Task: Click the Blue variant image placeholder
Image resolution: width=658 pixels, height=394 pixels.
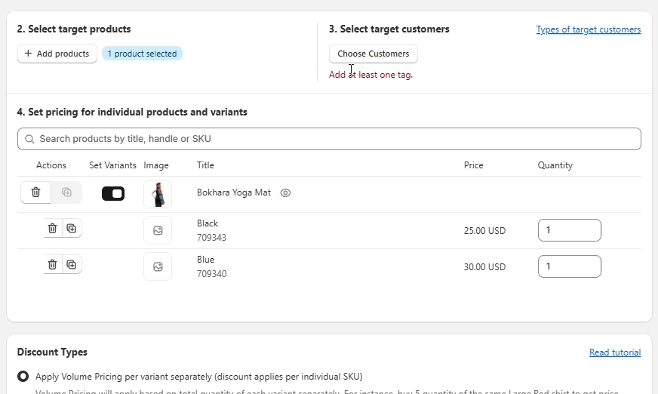Action: point(158,266)
